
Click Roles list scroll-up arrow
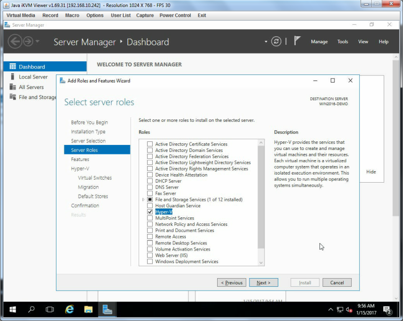pos(261,142)
